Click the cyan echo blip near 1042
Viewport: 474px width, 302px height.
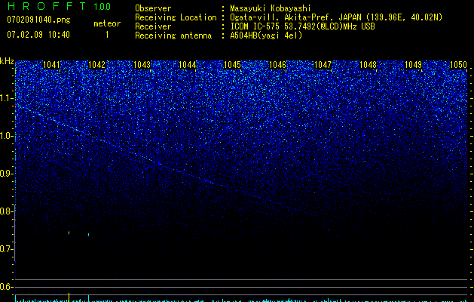tap(89, 235)
